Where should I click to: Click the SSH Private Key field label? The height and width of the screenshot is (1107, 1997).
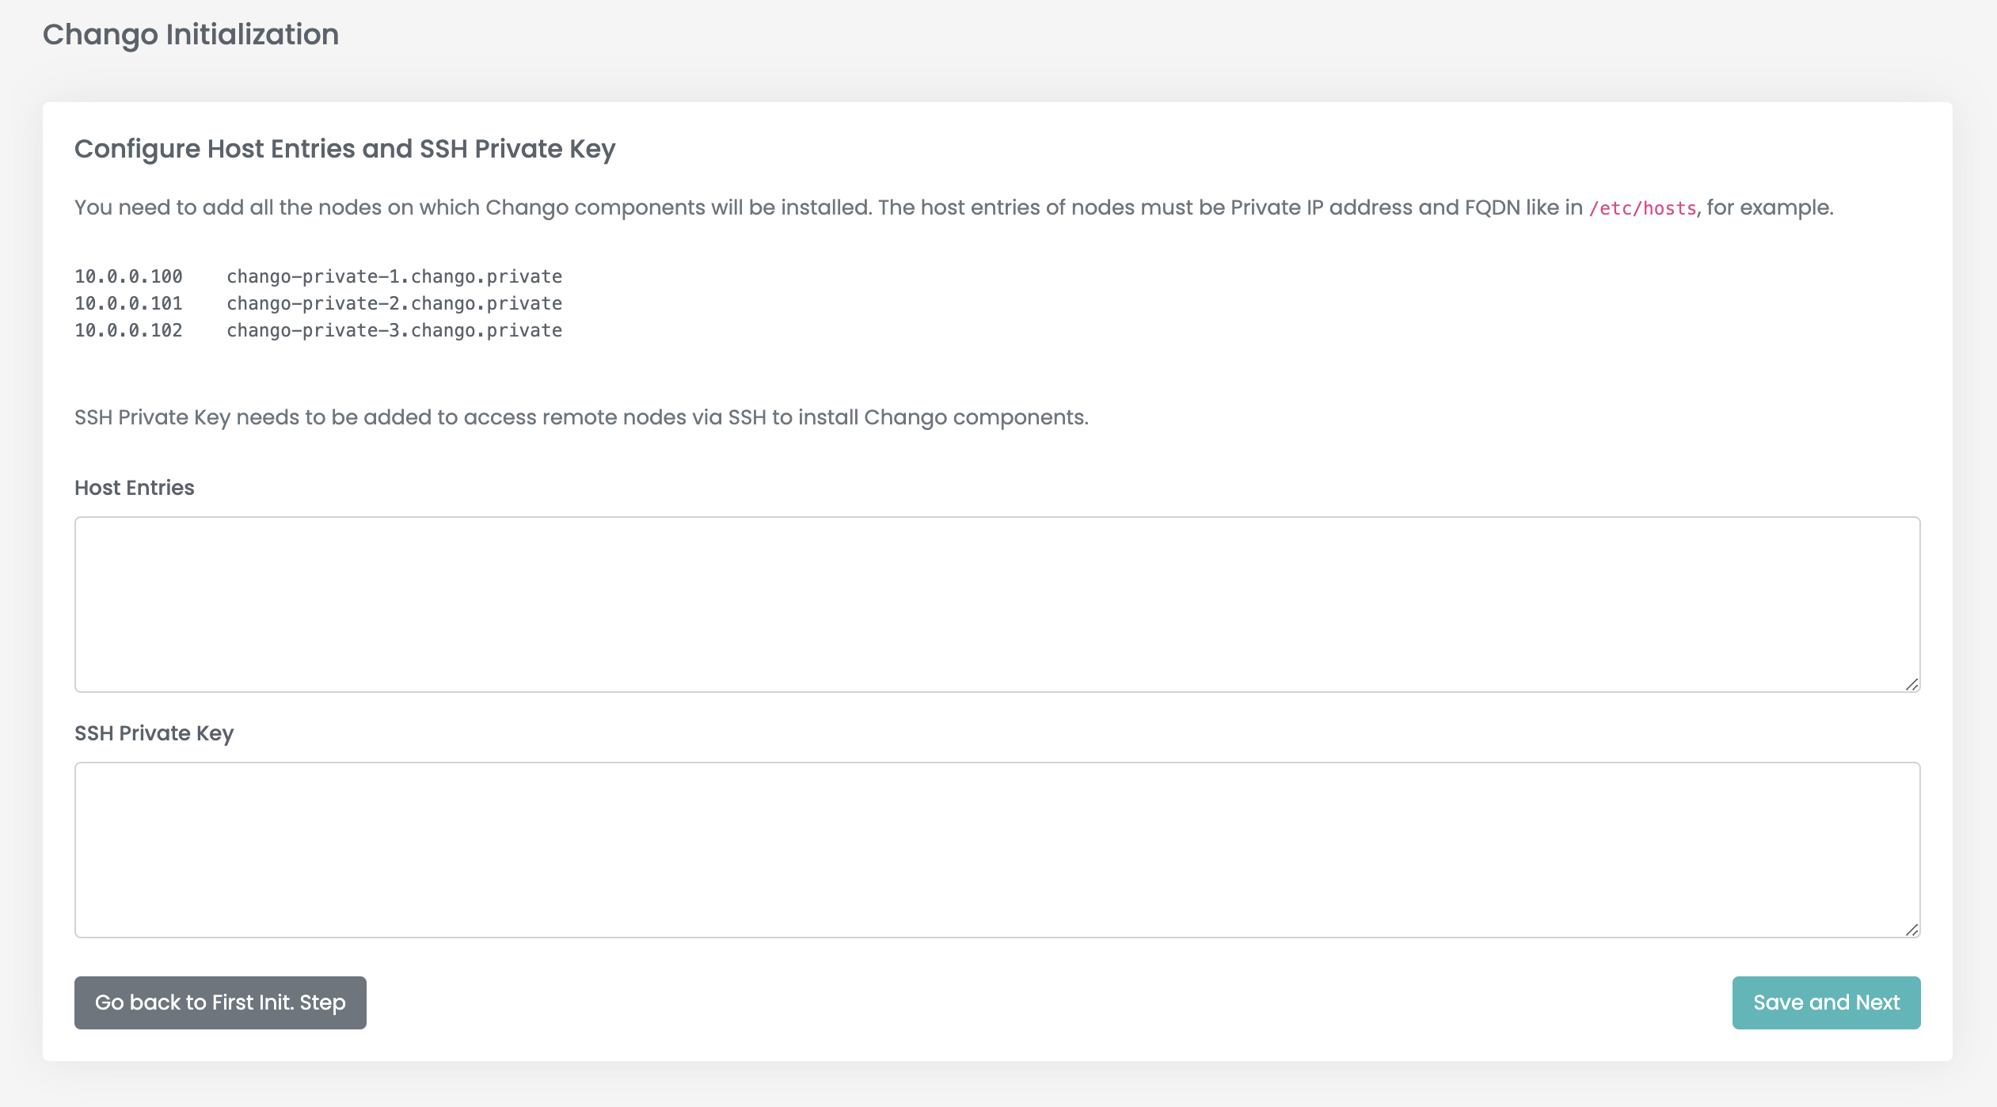pyautogui.click(x=154, y=733)
